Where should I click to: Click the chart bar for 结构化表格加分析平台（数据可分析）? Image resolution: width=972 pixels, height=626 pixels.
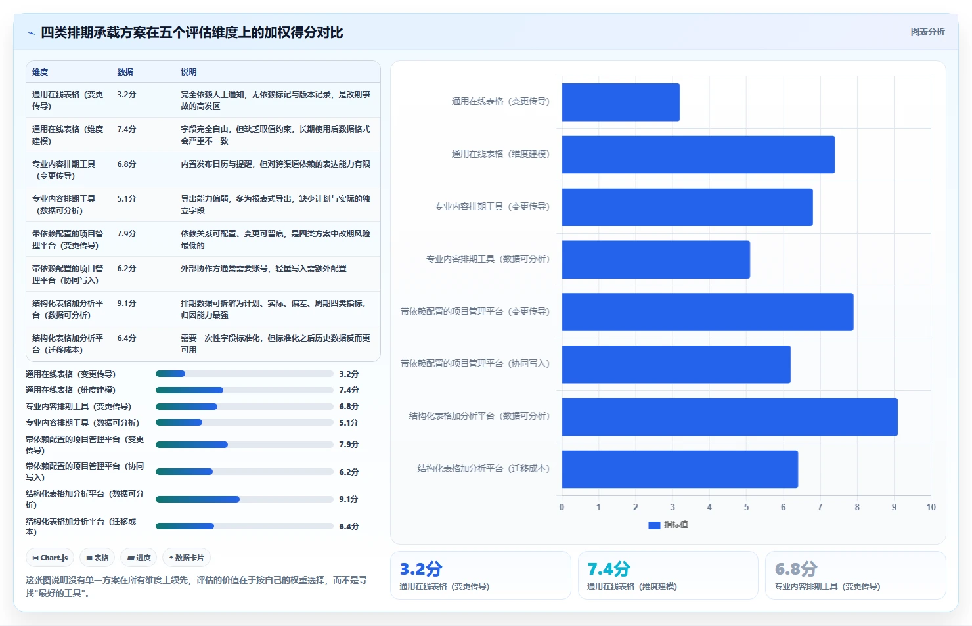point(730,416)
